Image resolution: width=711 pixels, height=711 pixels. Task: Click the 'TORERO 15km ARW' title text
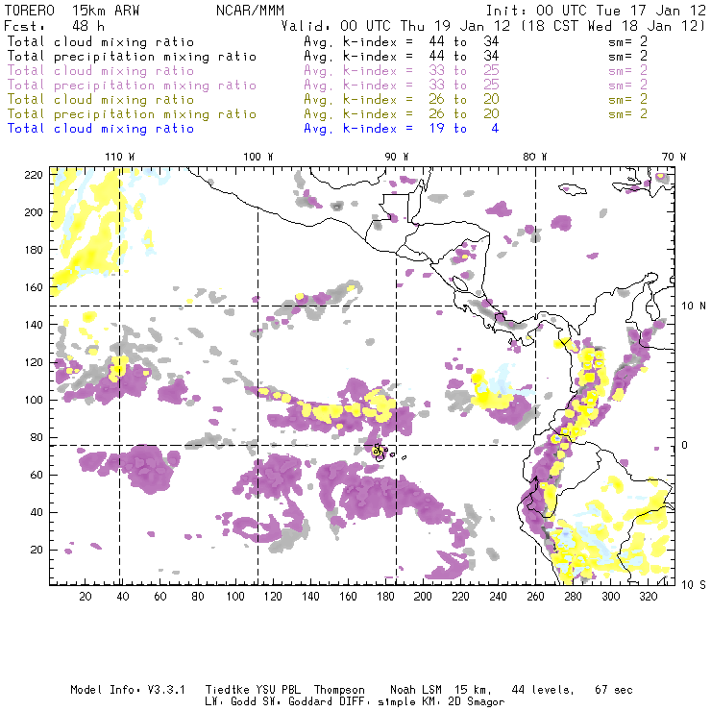click(x=72, y=11)
